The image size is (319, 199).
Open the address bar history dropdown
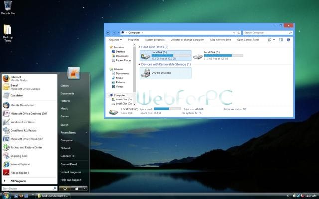234,33
